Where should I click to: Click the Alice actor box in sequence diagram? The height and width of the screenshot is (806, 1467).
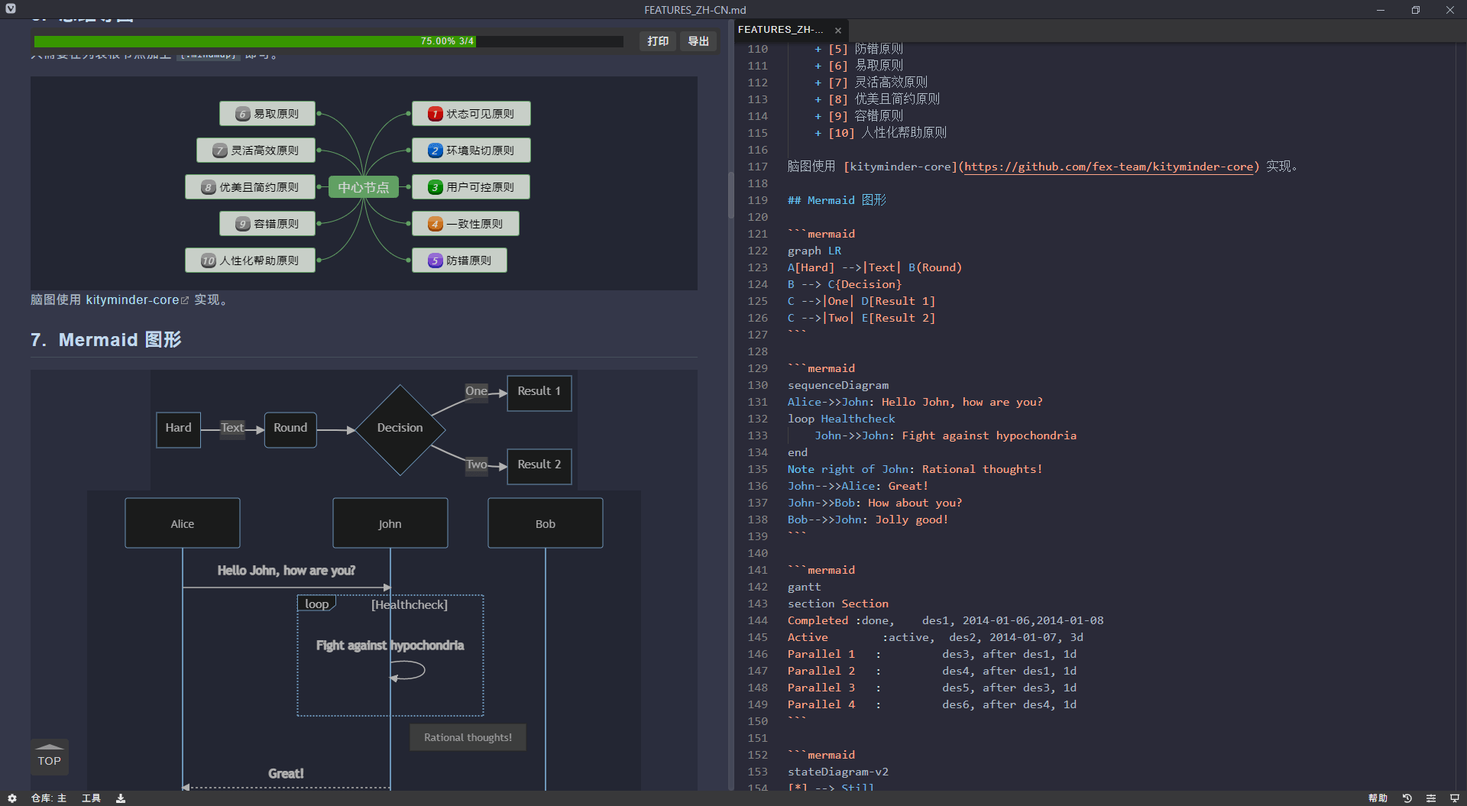click(x=183, y=523)
